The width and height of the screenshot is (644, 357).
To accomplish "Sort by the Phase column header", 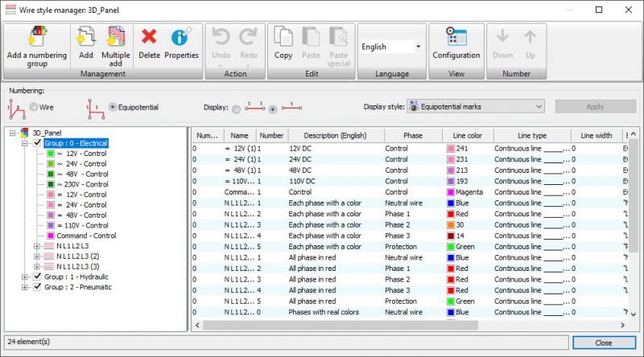I will (412, 136).
